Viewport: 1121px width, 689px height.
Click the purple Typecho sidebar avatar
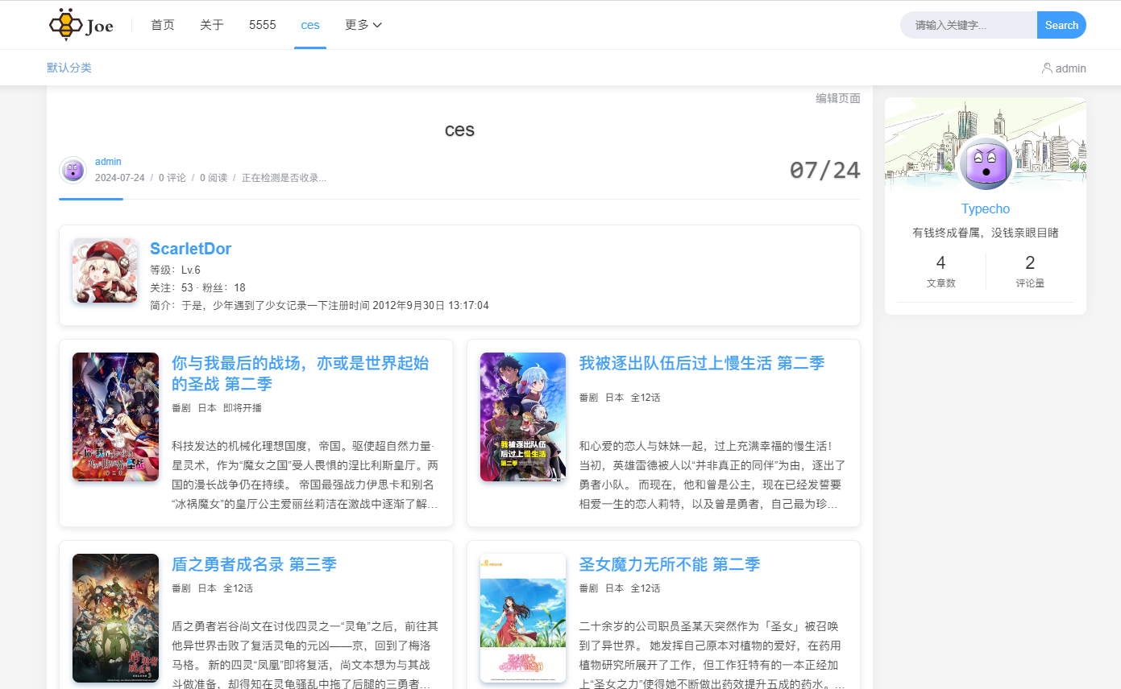pos(986,163)
